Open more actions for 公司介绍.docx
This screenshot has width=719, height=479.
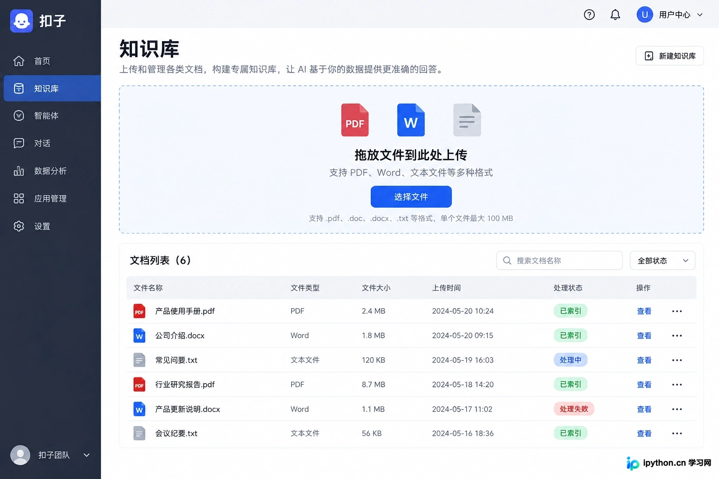tap(677, 335)
